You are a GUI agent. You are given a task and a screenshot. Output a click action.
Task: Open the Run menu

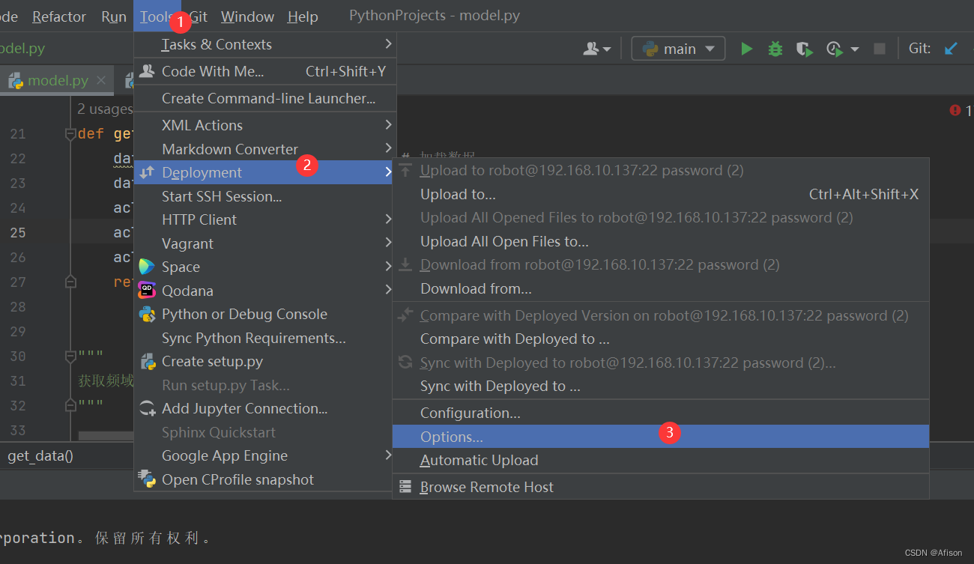pyautogui.click(x=114, y=16)
